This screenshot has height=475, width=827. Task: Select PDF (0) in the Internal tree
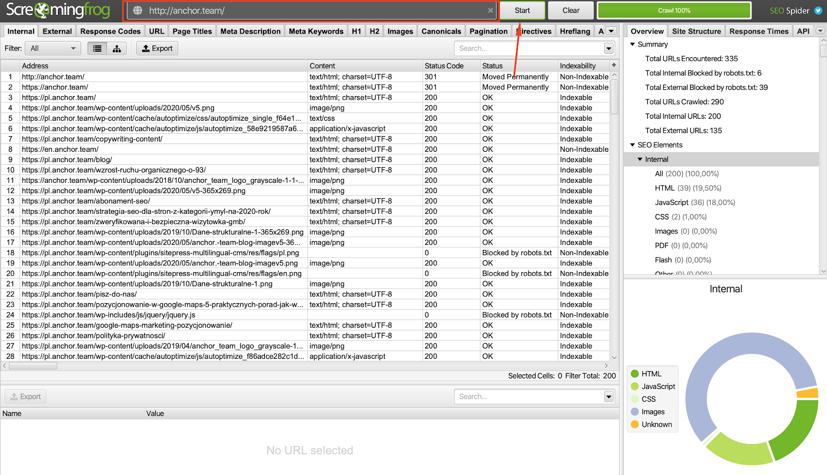[681, 246]
